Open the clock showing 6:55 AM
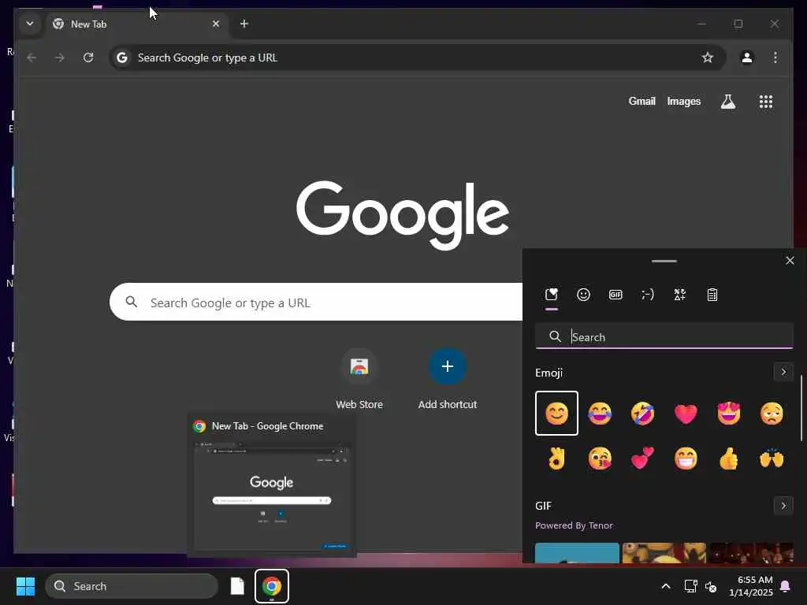 click(x=750, y=586)
